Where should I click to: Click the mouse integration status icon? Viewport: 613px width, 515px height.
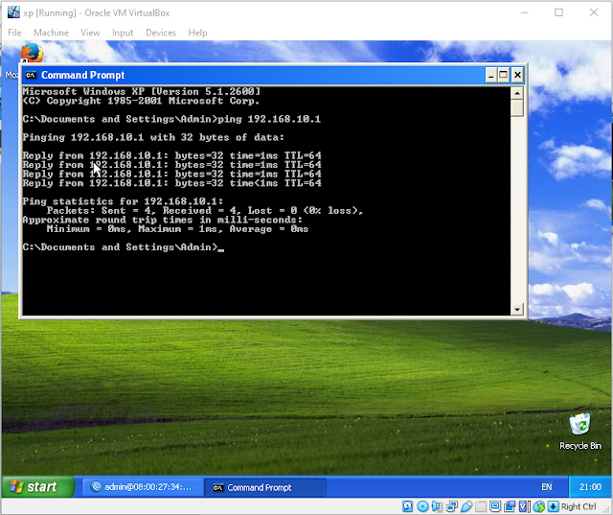click(x=538, y=506)
